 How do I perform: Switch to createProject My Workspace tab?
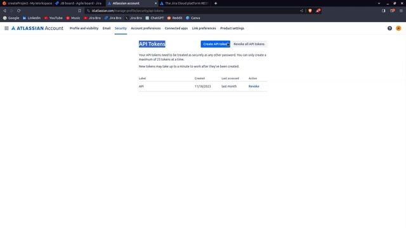(x=27, y=3)
